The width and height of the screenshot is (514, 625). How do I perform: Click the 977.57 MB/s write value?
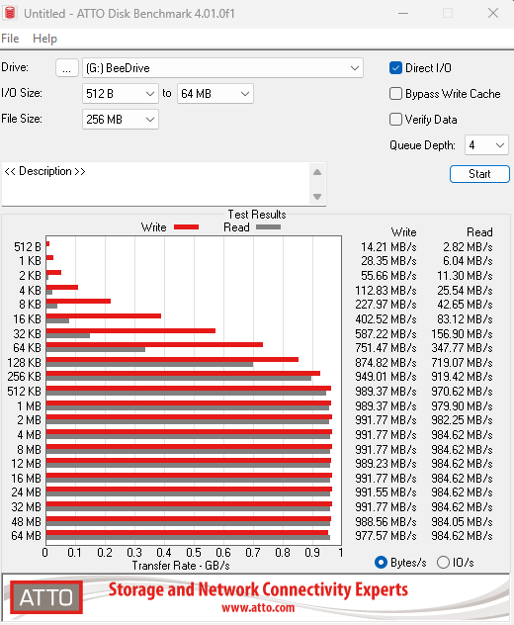click(x=385, y=536)
